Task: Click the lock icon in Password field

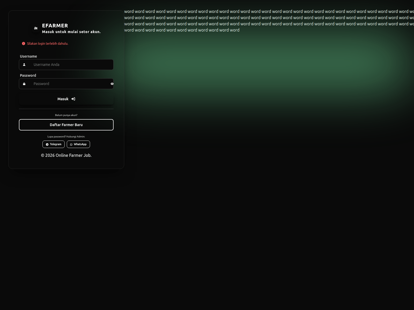Action: click(24, 84)
